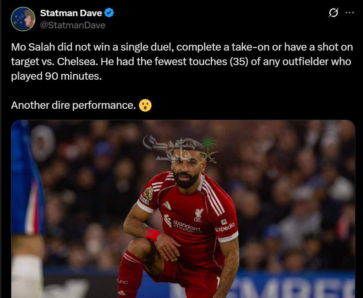The height and width of the screenshot is (298, 363).
Task: Click the Adidas logo on the red shirt
Action: [167, 206]
